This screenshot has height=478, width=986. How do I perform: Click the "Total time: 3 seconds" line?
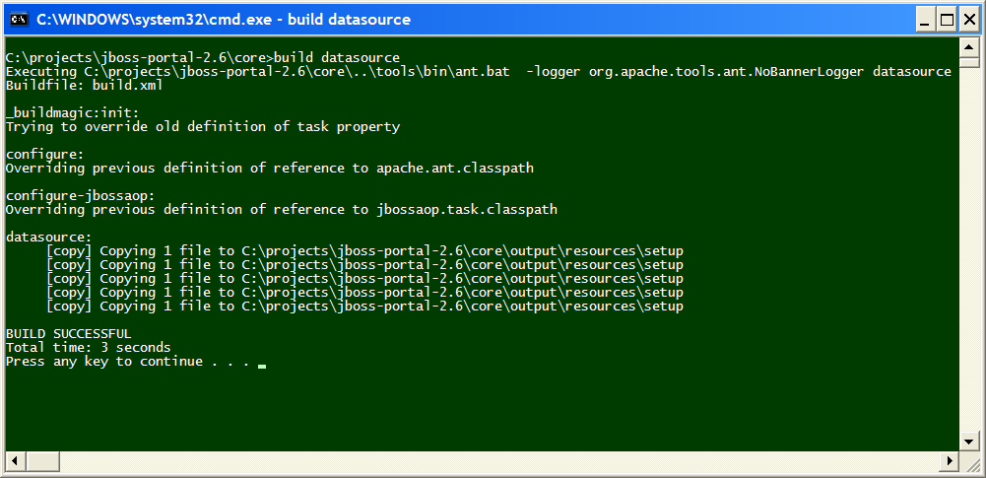pos(88,348)
